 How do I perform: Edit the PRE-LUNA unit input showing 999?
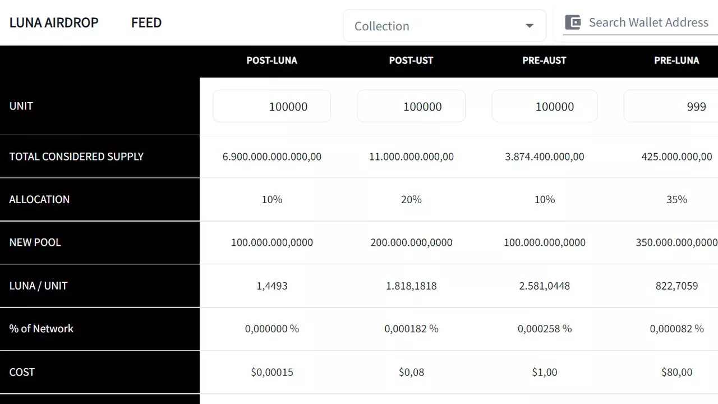click(x=671, y=106)
